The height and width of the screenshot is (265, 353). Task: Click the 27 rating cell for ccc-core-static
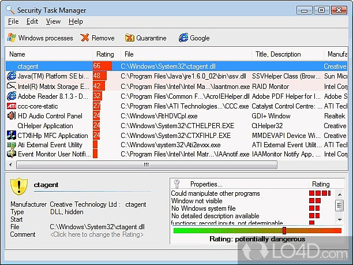pos(97,106)
